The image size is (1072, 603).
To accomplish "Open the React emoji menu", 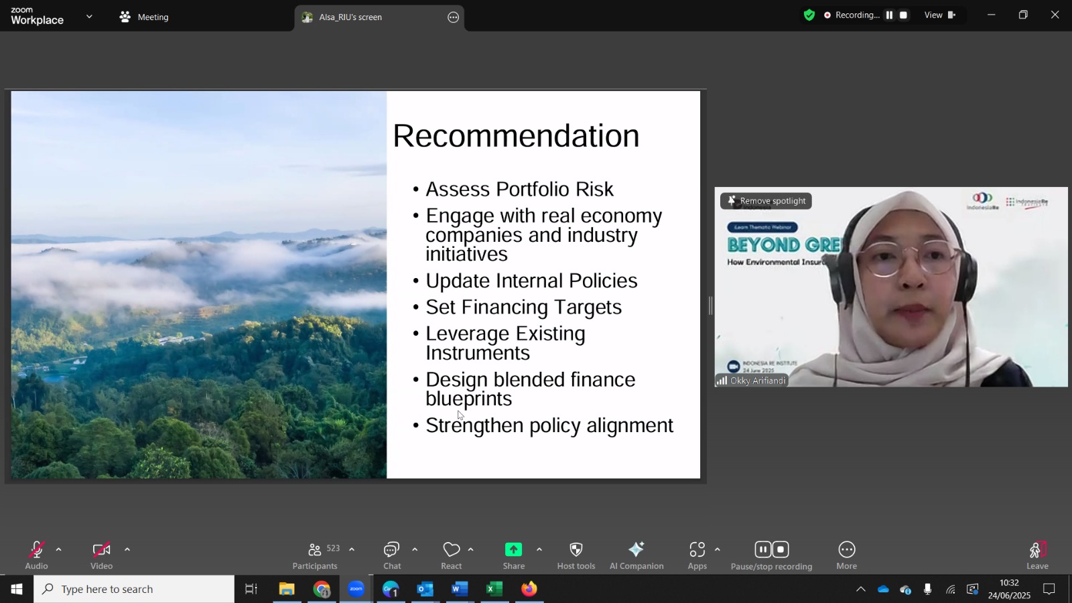I will [452, 555].
